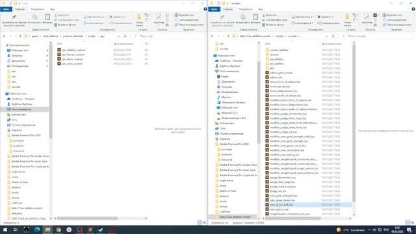Pin to Quick access in npc window ribbon
Screen dimensions: 416x234
[x=14, y=20]
